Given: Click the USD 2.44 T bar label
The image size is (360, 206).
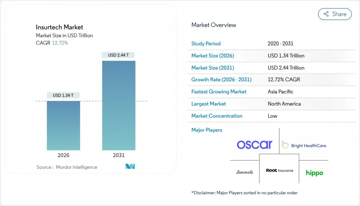Looking at the screenshot, I should 119,55.
